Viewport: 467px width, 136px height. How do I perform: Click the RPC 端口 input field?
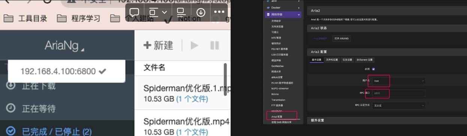coord(398,93)
